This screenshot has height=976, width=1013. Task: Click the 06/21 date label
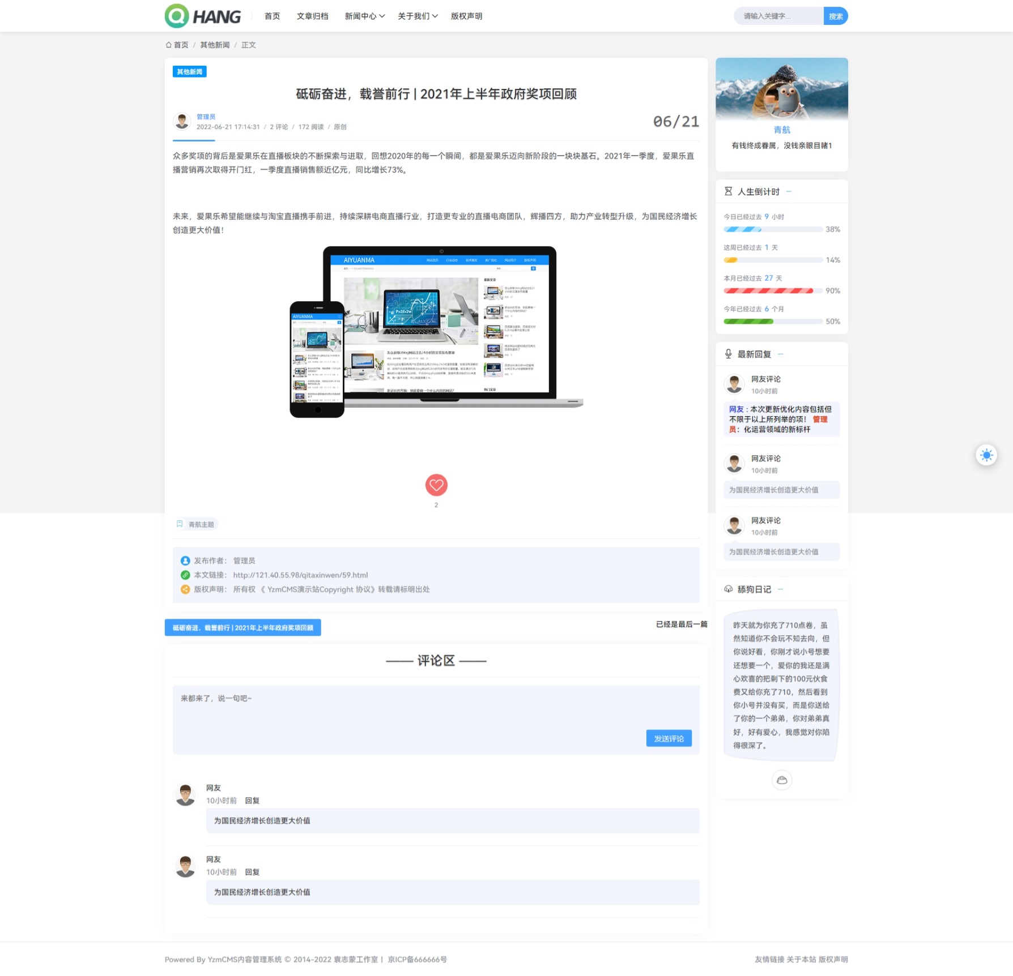tap(676, 121)
